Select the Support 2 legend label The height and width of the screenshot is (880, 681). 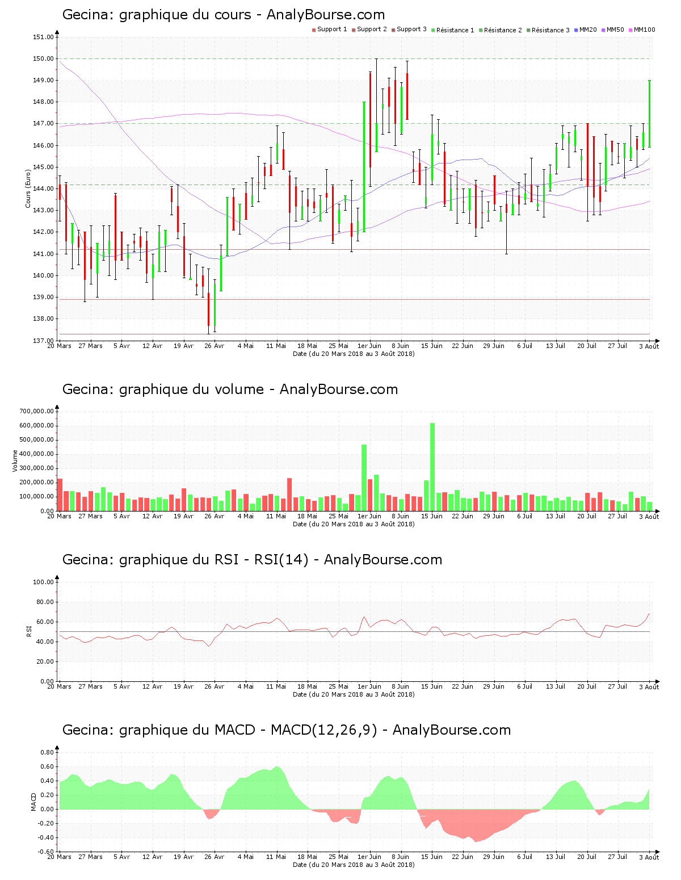(372, 30)
